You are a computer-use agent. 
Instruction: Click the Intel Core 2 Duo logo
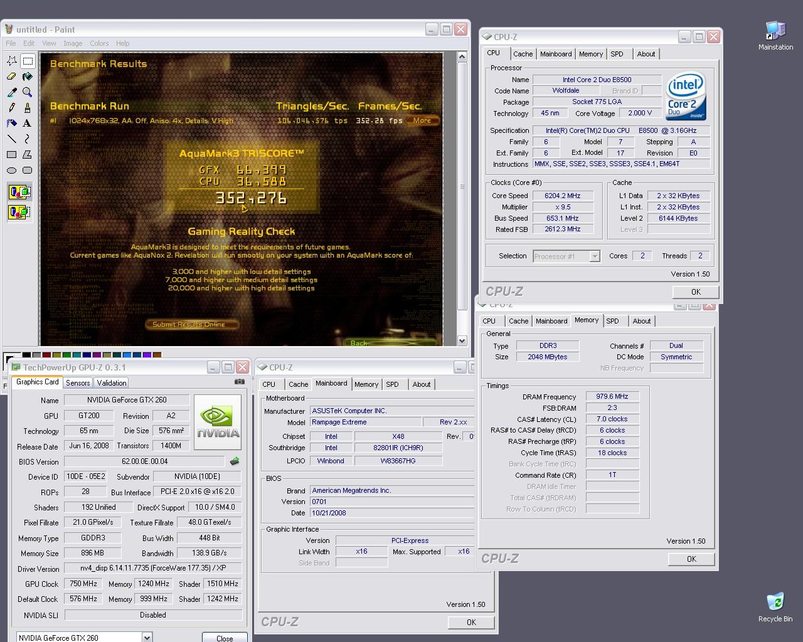(686, 97)
